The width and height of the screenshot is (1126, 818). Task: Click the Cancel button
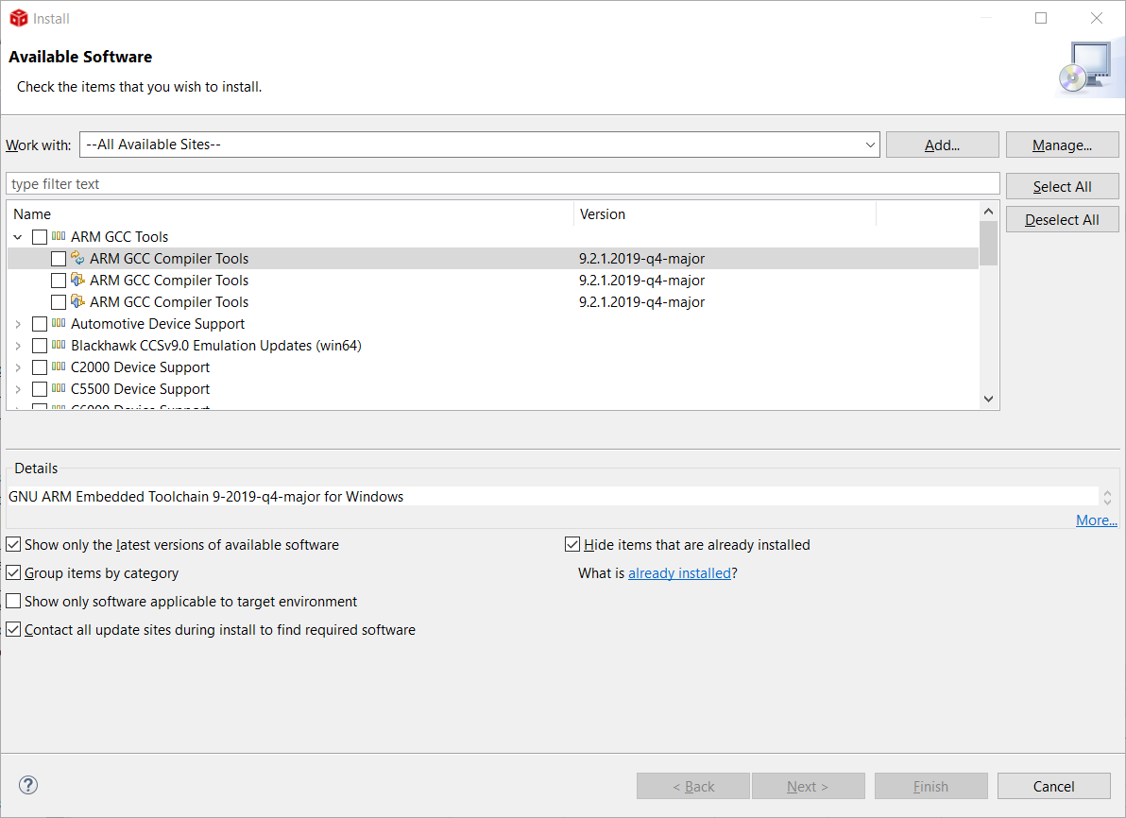tap(1053, 786)
